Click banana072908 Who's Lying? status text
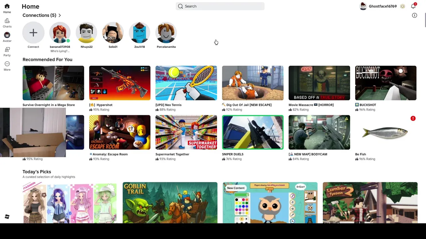 pyautogui.click(x=60, y=51)
